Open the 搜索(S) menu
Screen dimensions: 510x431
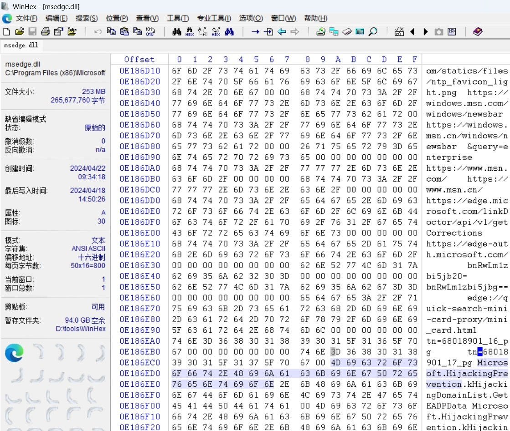pos(87,19)
